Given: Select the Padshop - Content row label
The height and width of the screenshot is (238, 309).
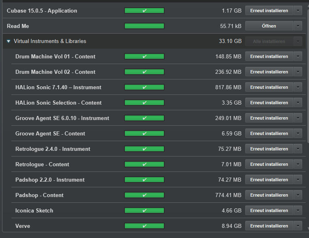Looking at the screenshot, I should pos(39,195).
